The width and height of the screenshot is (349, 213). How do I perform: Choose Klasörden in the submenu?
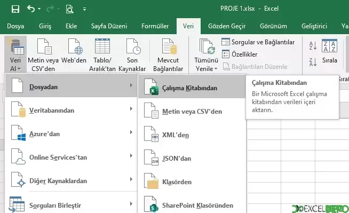tap(192, 182)
